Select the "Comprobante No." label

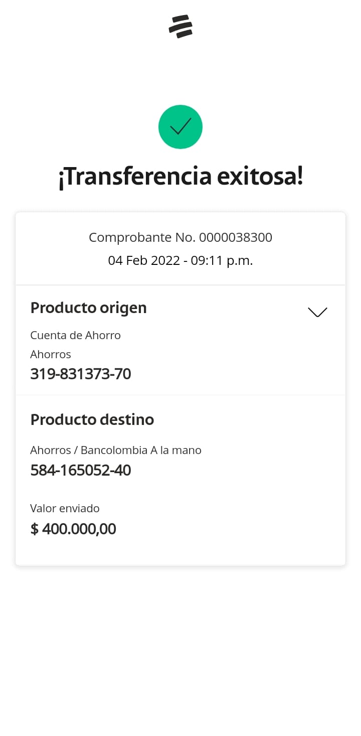142,237
